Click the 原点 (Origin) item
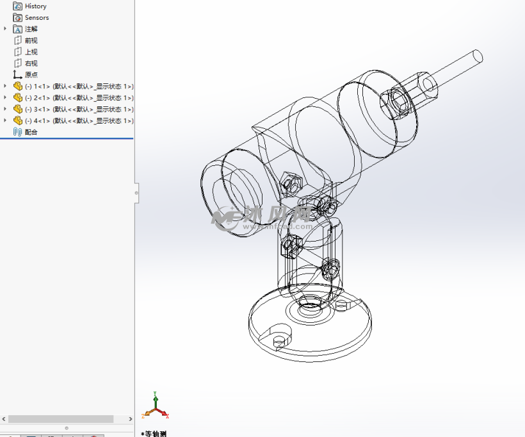Viewport: 525px width, 437px height. 31,75
